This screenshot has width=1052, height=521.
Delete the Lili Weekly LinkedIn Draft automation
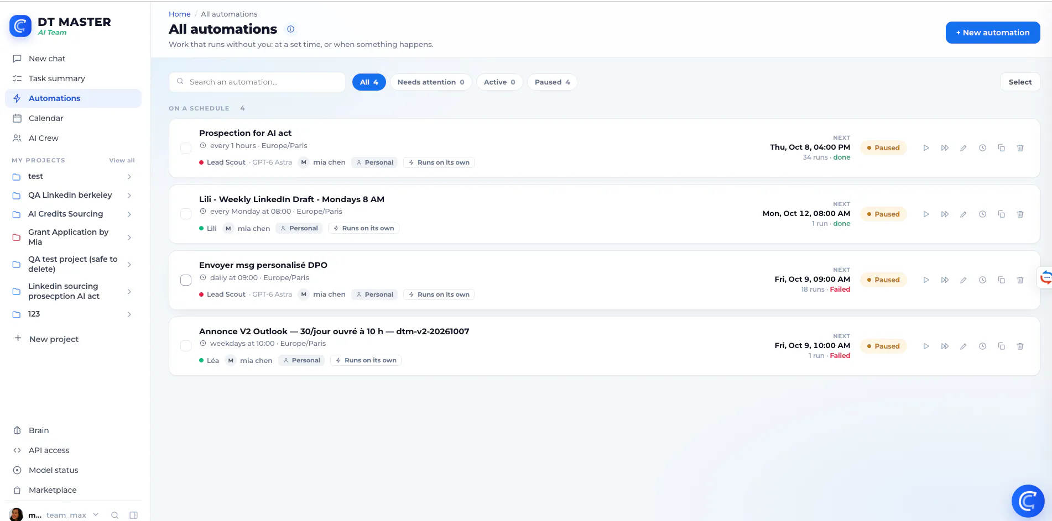pos(1020,214)
